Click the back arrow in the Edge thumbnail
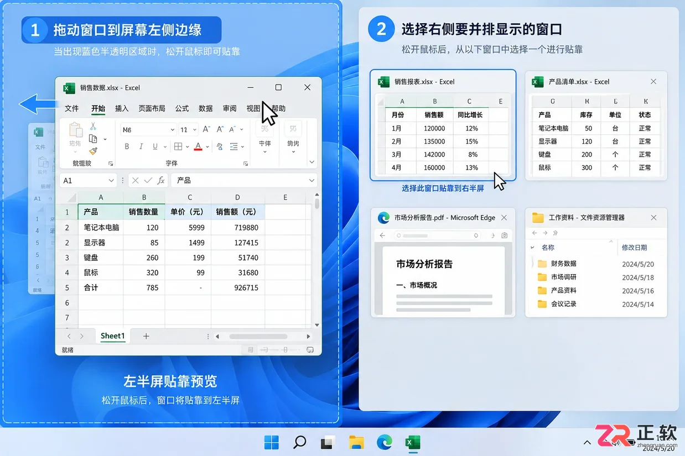The image size is (685, 456). pos(382,235)
